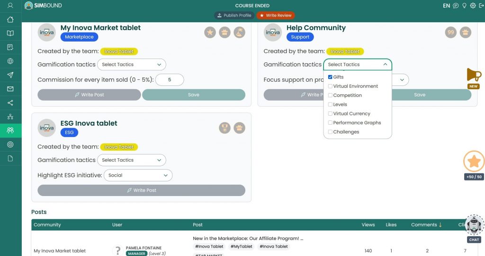Click island flag badge on My Inova Market tablet
Screen dimensions: 485x256
239,32
